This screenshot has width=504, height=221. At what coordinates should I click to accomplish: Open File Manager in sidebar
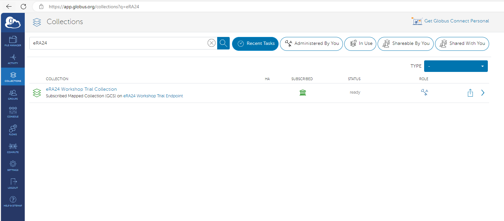point(13,41)
